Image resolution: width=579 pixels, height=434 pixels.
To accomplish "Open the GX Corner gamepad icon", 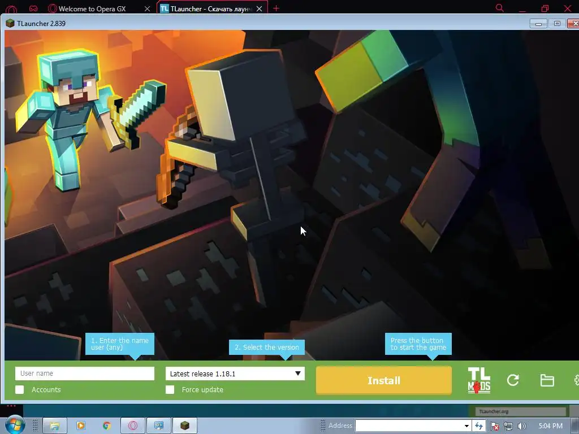I will point(33,8).
